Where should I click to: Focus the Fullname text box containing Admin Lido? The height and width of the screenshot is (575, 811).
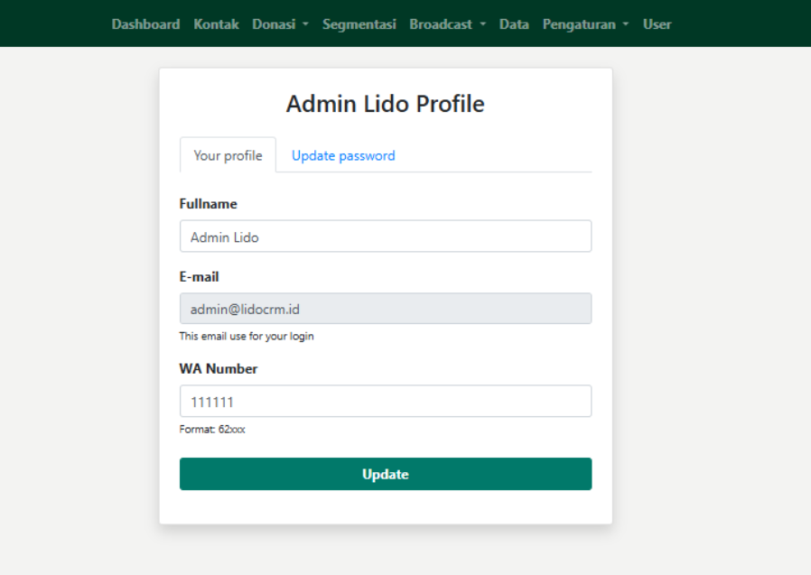[x=386, y=236]
